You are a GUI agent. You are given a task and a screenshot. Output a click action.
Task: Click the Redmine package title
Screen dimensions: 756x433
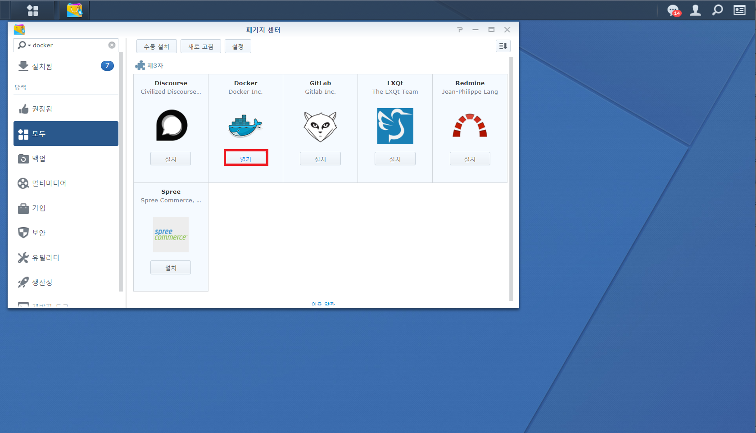point(470,83)
